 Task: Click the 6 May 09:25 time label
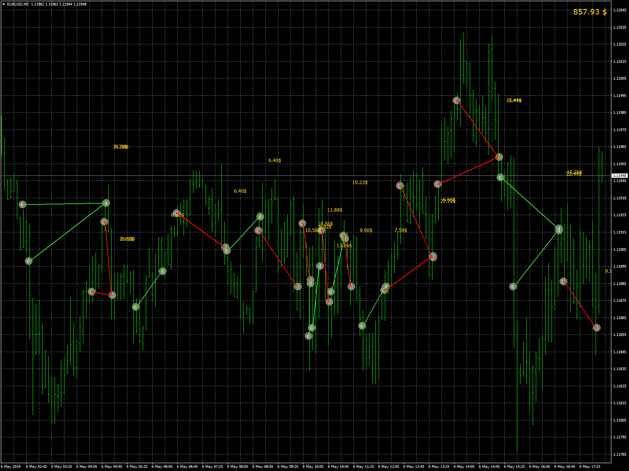(288, 467)
